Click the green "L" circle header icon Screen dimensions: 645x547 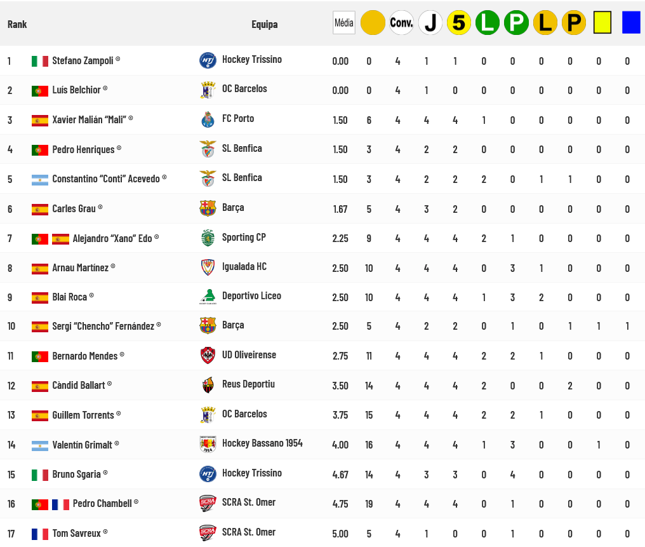click(488, 23)
